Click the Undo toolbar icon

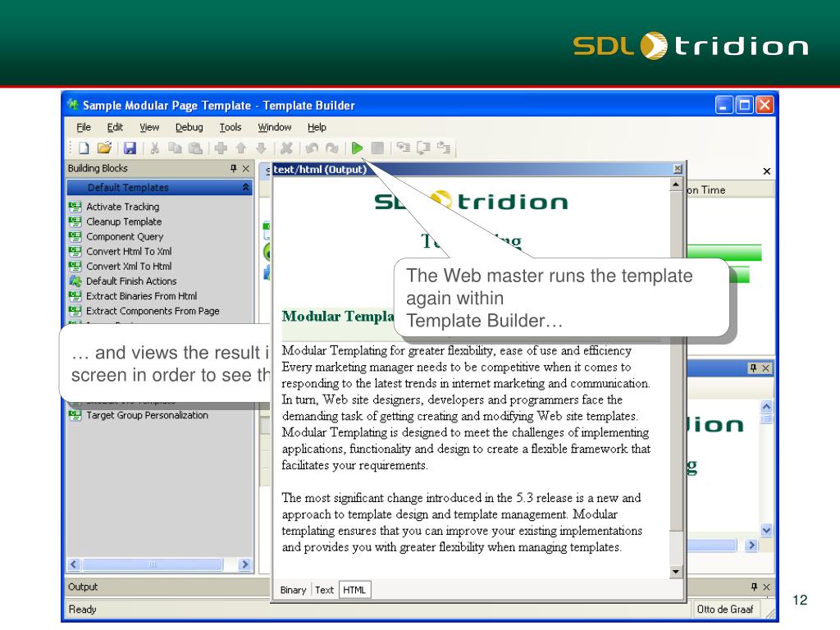click(312, 148)
